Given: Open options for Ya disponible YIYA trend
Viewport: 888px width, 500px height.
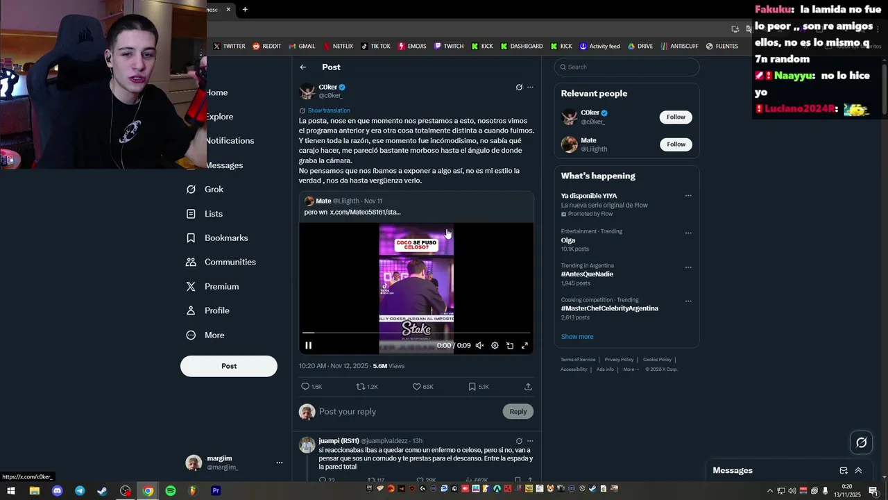Looking at the screenshot, I should (688, 196).
